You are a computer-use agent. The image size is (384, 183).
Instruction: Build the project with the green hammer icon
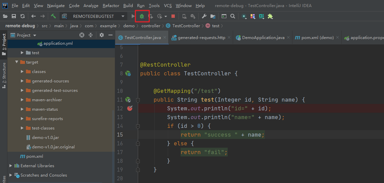click(53, 16)
